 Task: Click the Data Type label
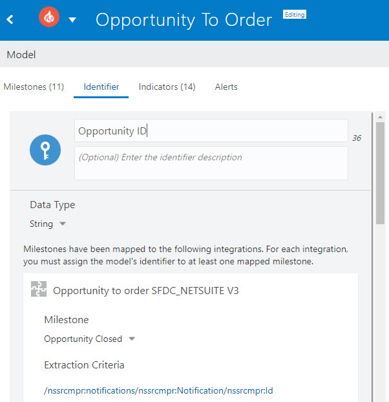click(x=52, y=205)
